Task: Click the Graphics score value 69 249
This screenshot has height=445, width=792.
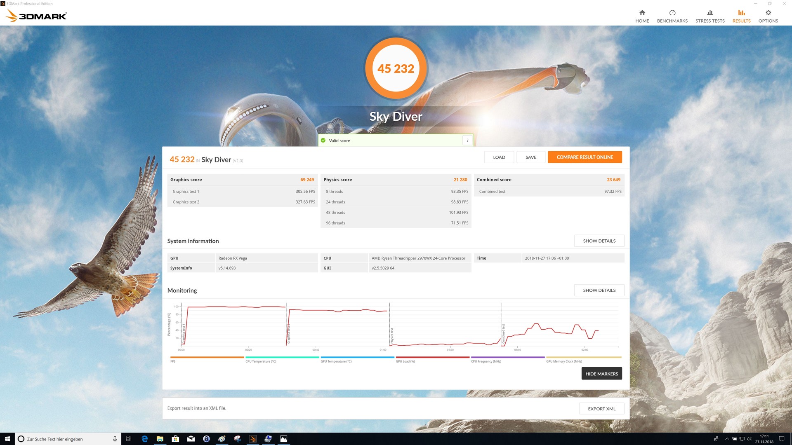Action: (307, 180)
